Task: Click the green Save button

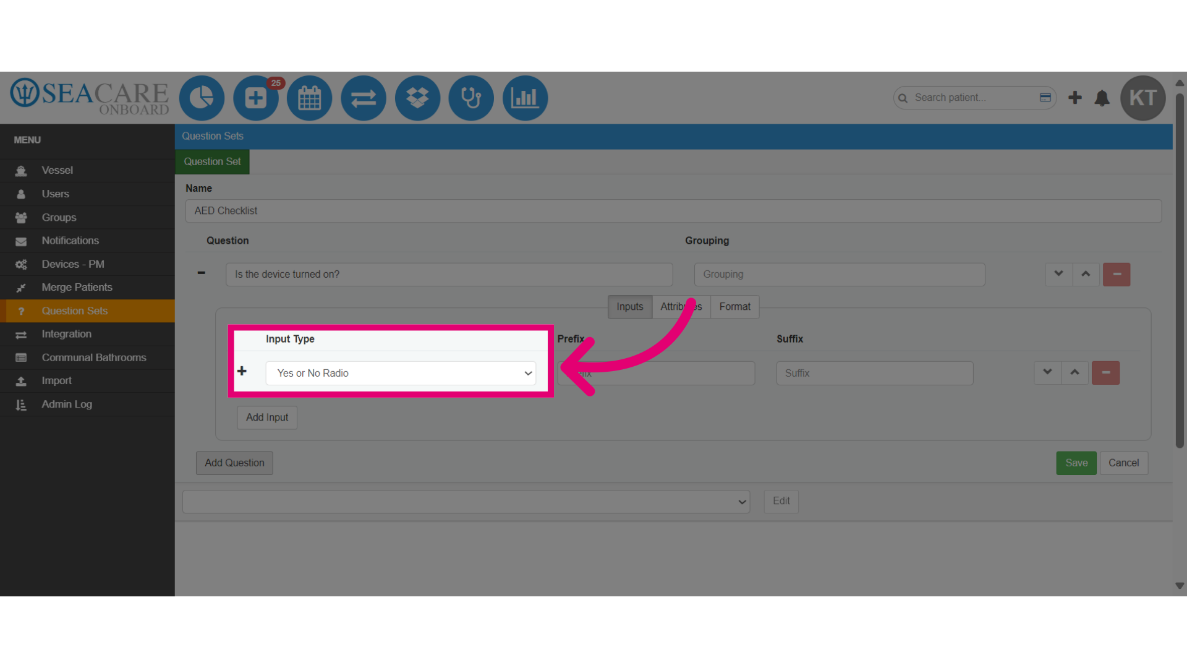Action: pos(1076,463)
